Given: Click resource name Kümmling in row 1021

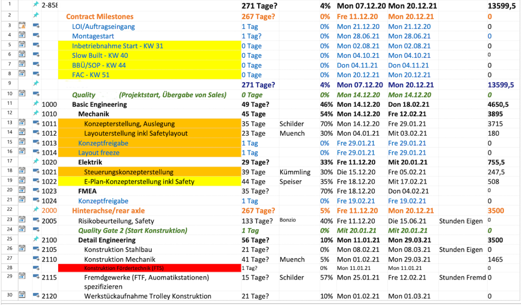Looking at the screenshot, I should point(295,172).
